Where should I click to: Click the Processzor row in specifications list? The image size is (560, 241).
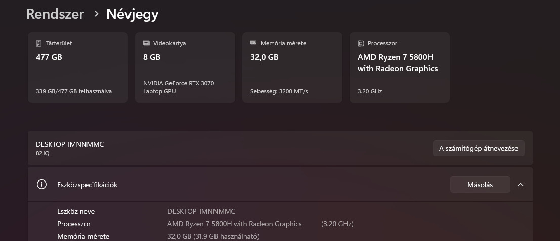[74, 224]
